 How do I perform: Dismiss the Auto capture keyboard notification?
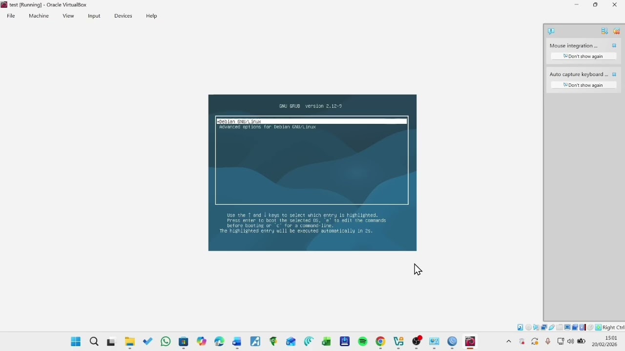point(614,75)
